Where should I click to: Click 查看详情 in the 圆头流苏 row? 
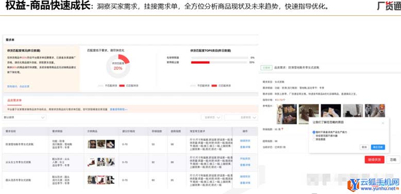[245, 183]
